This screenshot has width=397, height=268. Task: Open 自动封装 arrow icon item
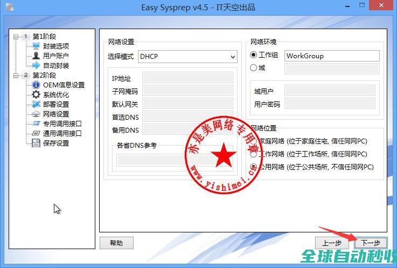36,66
